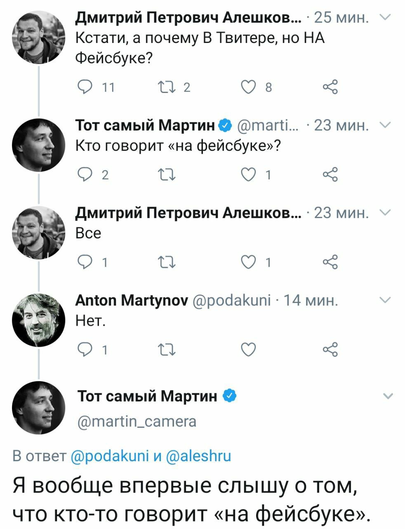This screenshot has height=529, width=405.
Task: Share Dmitry's first tweet about Фейсбуке
Action: [x=331, y=87]
